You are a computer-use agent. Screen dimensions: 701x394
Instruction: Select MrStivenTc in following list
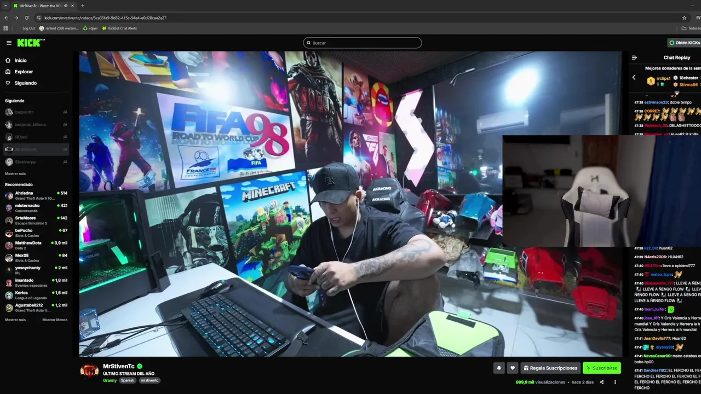(36, 149)
